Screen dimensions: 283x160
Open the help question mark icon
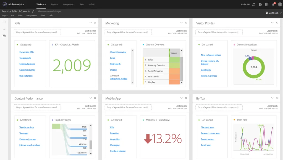260,4
